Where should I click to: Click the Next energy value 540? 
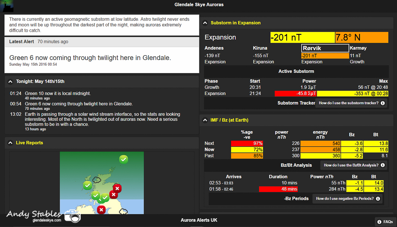click(x=320, y=143)
